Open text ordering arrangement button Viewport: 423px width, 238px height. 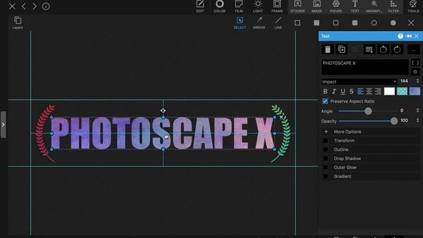click(x=369, y=50)
